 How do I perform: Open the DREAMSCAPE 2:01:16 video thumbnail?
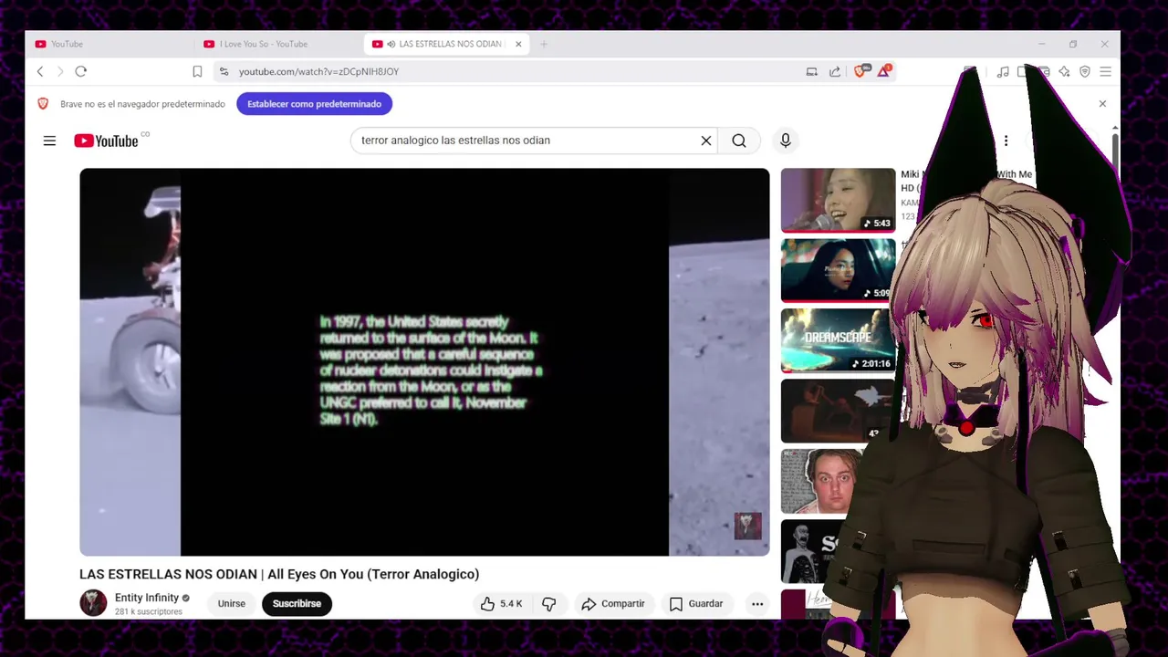pos(839,340)
